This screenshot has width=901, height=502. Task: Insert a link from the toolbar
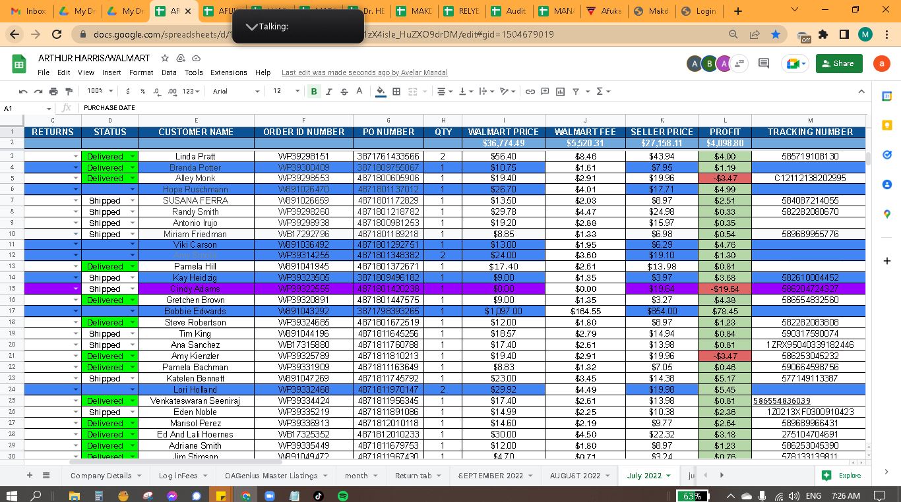coord(530,92)
